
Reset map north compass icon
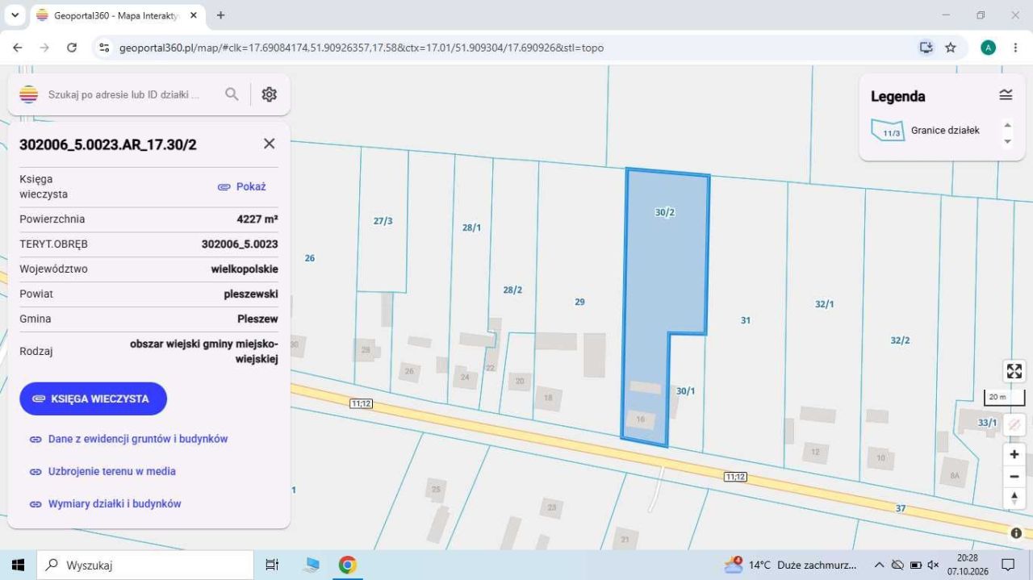tap(1014, 498)
